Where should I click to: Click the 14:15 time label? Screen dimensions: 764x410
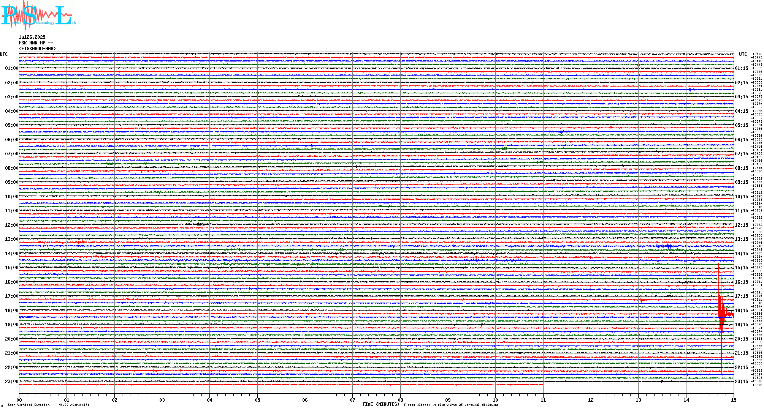[742, 254]
